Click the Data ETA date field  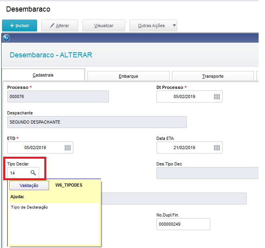190,148
